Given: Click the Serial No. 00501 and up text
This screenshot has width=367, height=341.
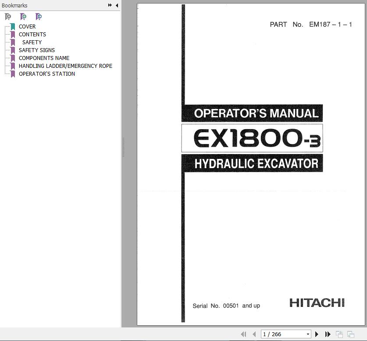Looking at the screenshot, I should (x=226, y=306).
